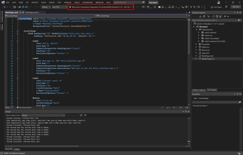Click Clear All in Output toolbar
Viewport: 243px width, 155px height.
point(81,115)
